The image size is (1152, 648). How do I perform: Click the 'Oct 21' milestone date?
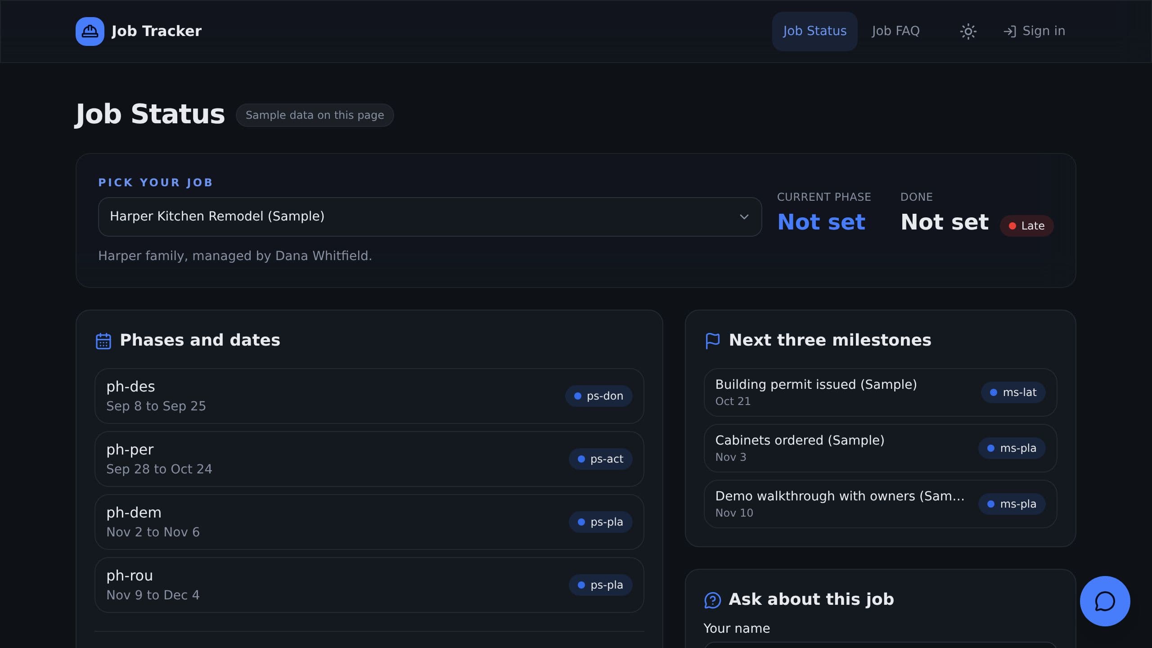click(733, 401)
